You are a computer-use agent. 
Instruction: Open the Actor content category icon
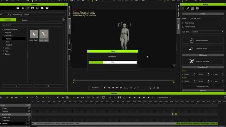[23, 8]
